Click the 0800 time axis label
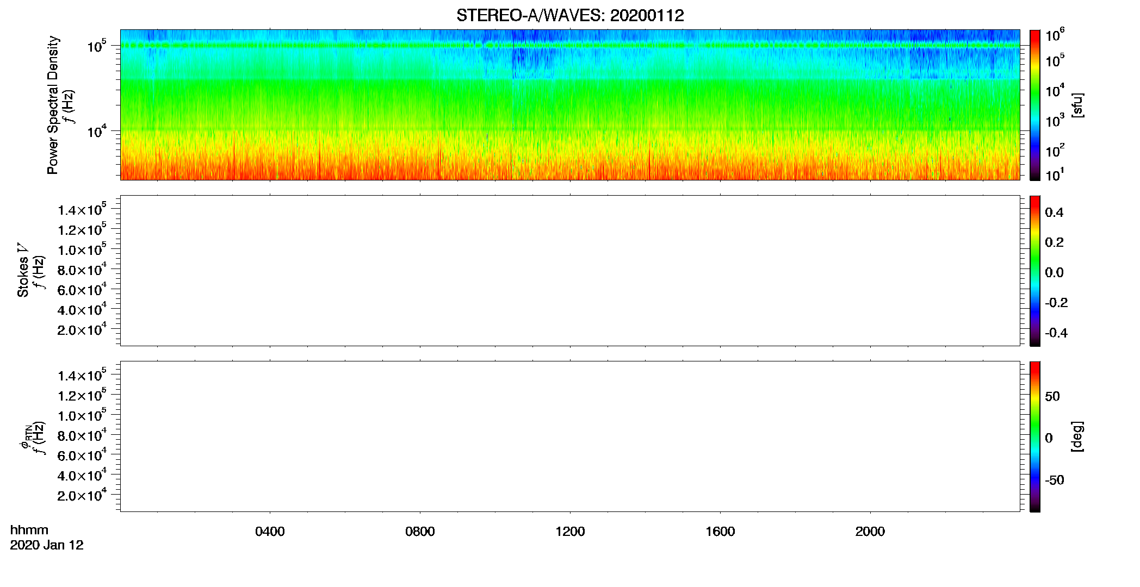Viewport: 1140px width, 587px height. [x=420, y=532]
